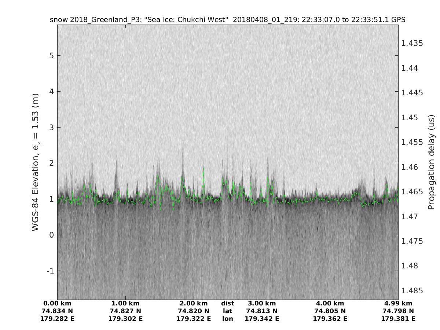Click the 4.00 km distance tick label
The height and width of the screenshot is (330, 440).
[330, 303]
